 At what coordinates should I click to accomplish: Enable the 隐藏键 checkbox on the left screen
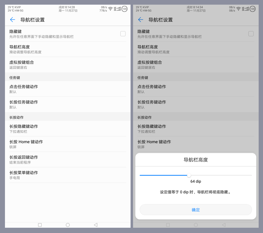tap(123, 34)
